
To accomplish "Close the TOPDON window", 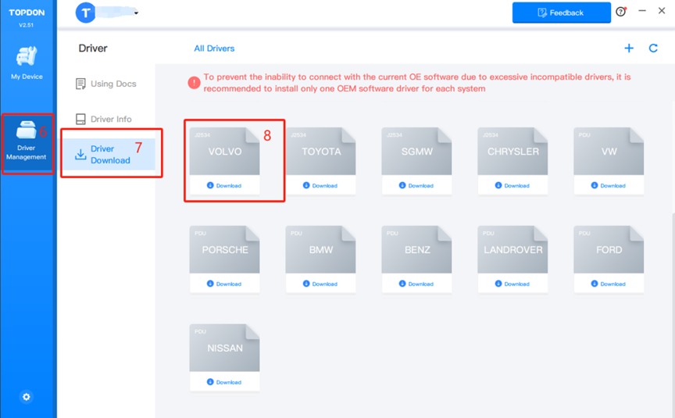I will [662, 11].
